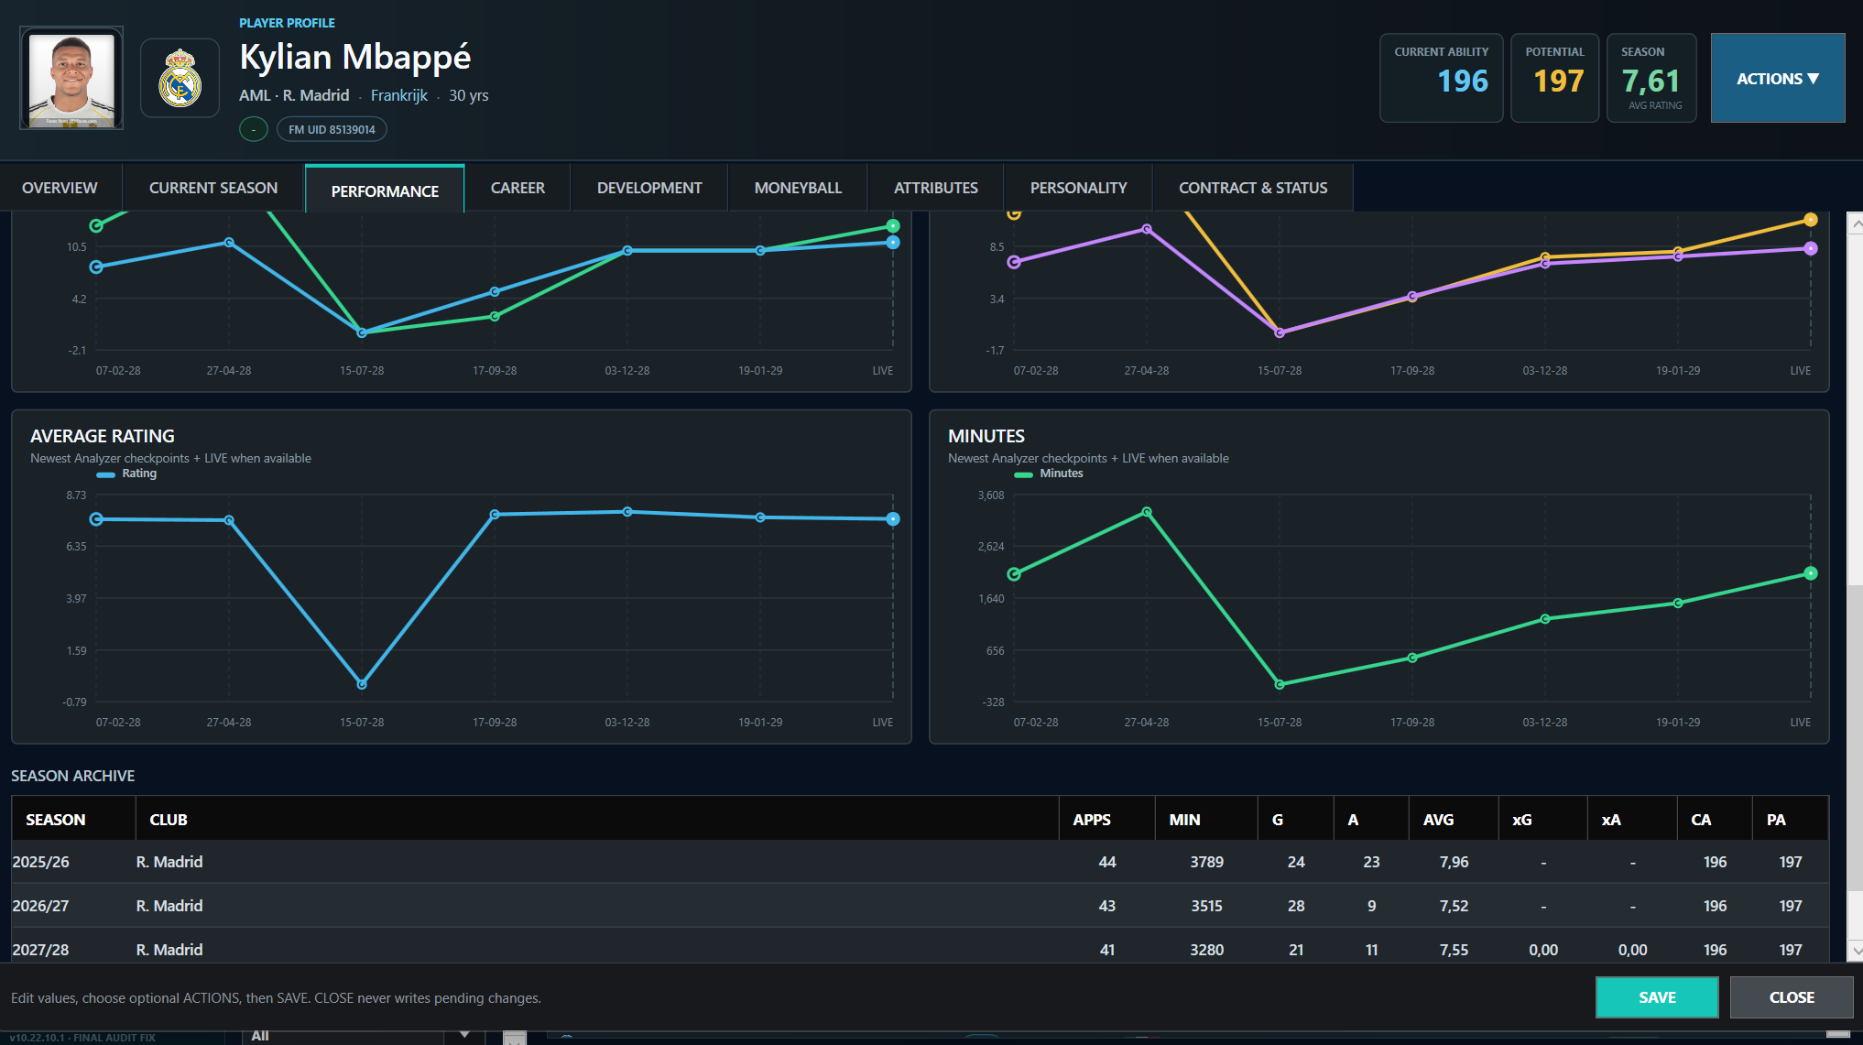Open the Attributes tab
Image resolution: width=1863 pixels, height=1045 pixels.
pyautogui.click(x=936, y=188)
